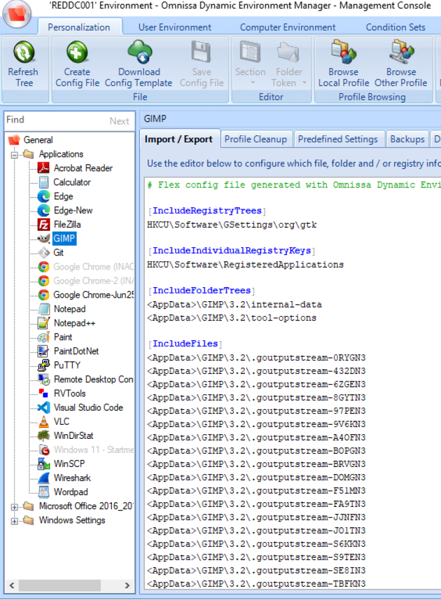Select the WinDirStat icon in tree
The height and width of the screenshot is (600, 441).
coord(43,435)
